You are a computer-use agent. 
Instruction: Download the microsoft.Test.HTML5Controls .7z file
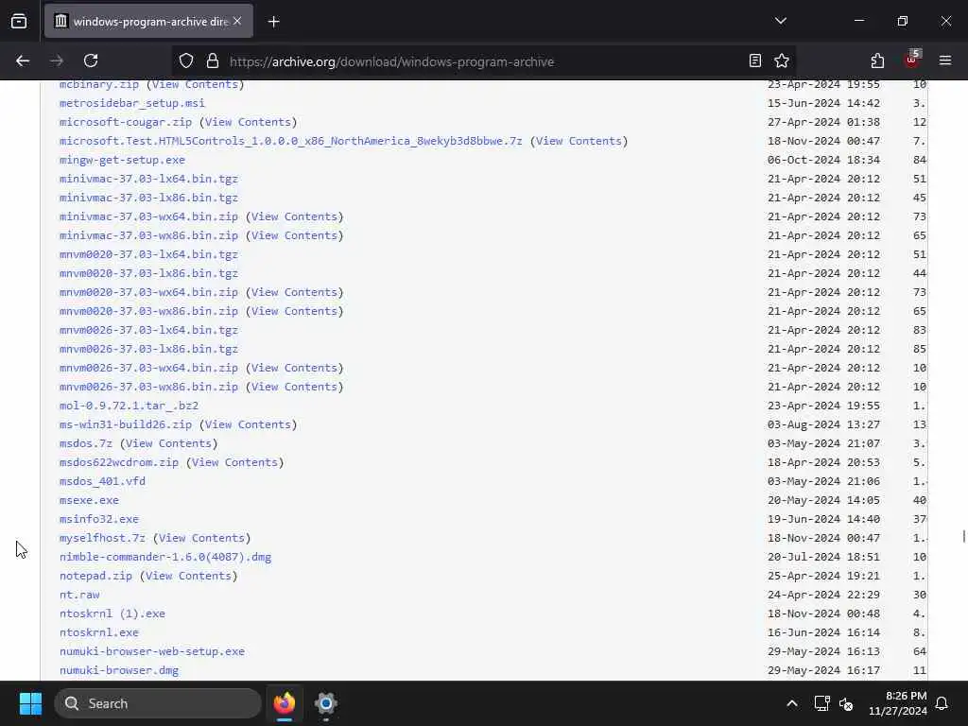291,141
